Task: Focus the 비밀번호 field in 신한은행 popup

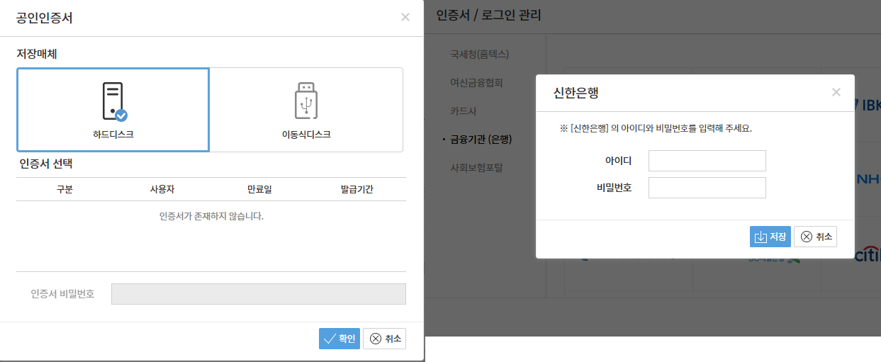Action: click(x=707, y=188)
